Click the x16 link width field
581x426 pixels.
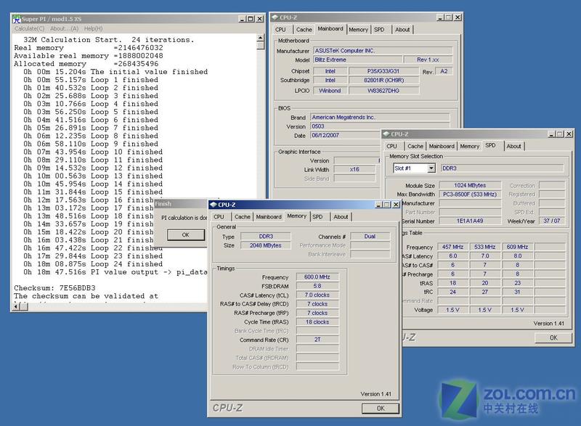354,170
